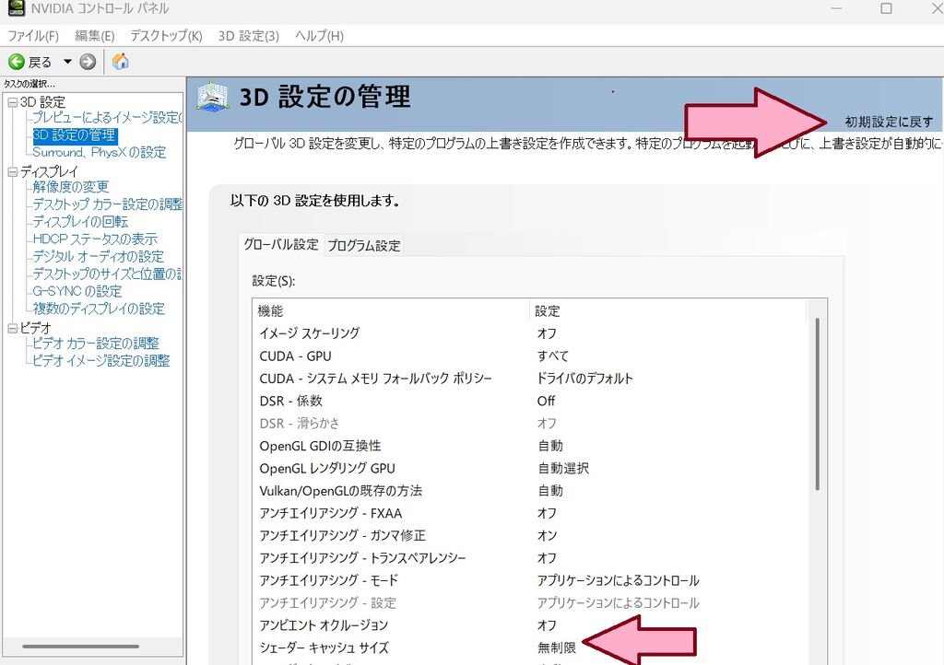Click the 3D settings cube icon
944x665 pixels.
tap(212, 98)
